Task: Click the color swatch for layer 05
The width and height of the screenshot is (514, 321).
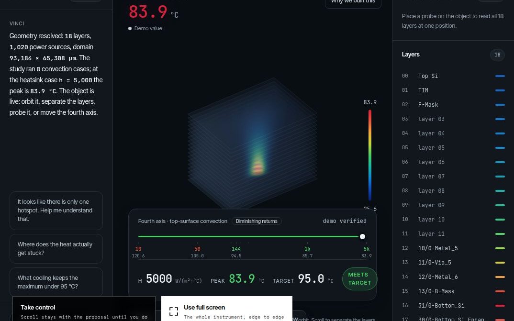Action: click(x=500, y=148)
